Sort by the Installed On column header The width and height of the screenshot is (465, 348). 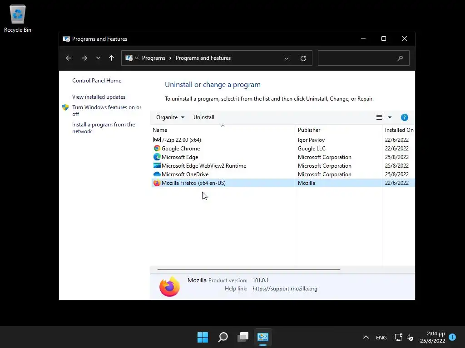(x=399, y=130)
